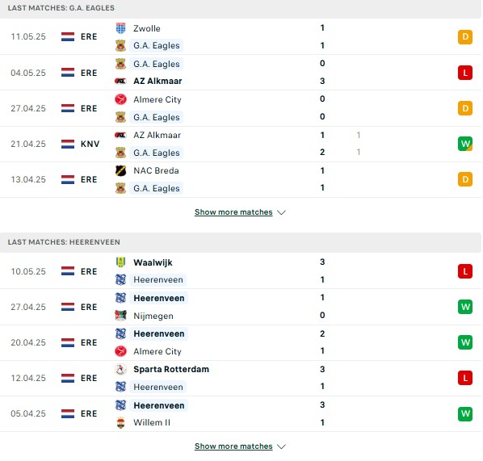Click the Sparta Rotterdam club crest
Screen dimensions: 483x461
pos(120,369)
